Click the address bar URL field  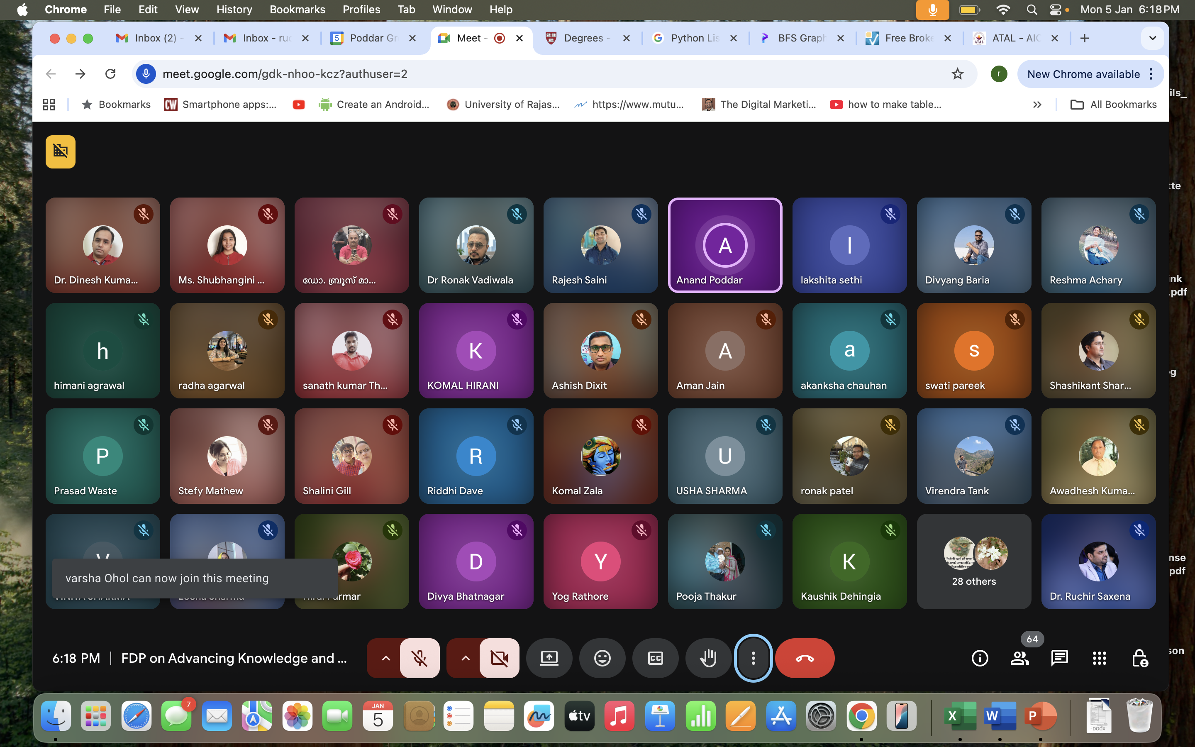click(x=543, y=74)
